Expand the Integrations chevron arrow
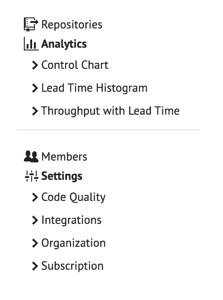This screenshot has height=300, width=223. 35,220
